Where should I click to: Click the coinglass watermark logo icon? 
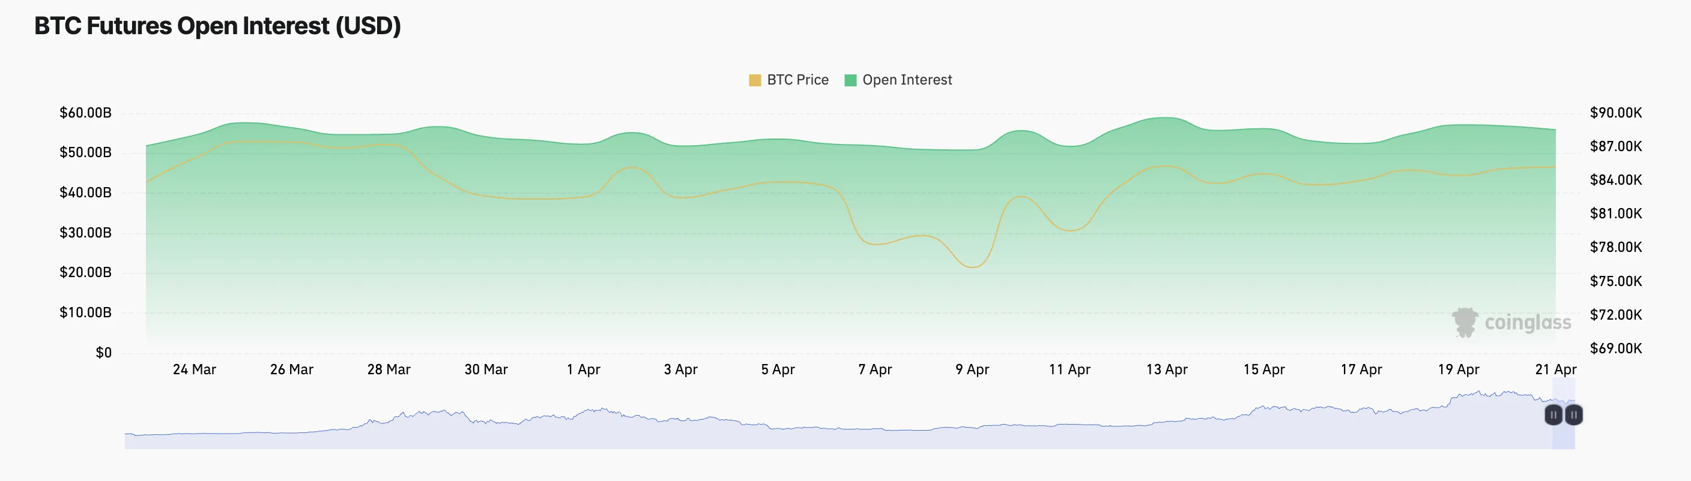[1464, 323]
